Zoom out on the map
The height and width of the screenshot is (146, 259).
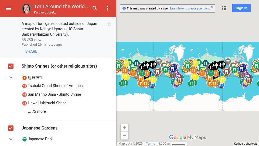pos(125,135)
